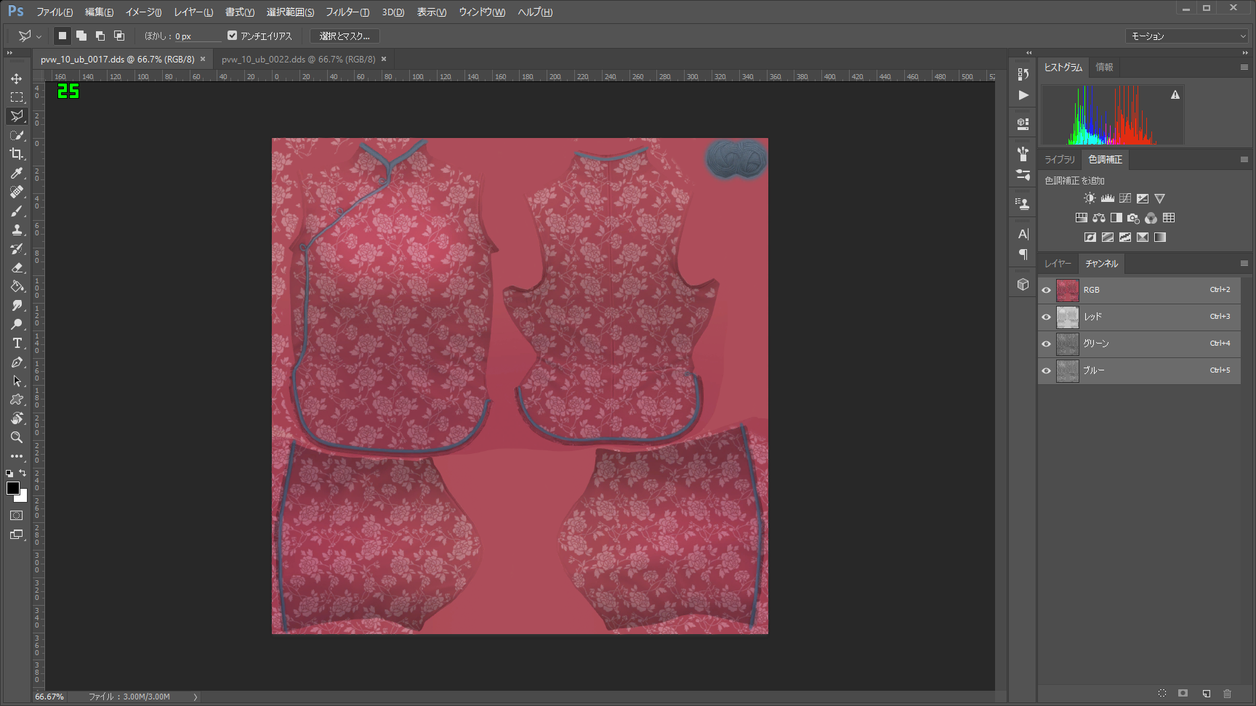Screen dimensions: 1256x706
Task: Select the Eyedropper tool
Action: (x=16, y=173)
